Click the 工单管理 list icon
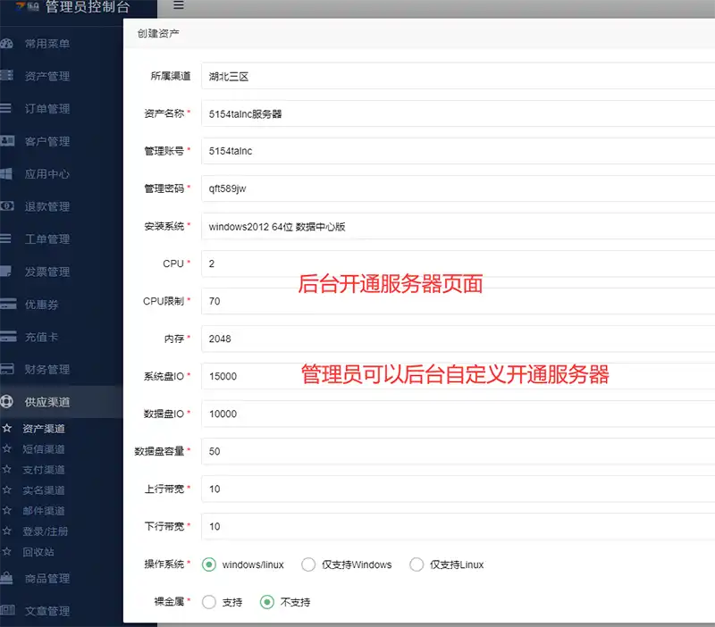 pos(5,238)
